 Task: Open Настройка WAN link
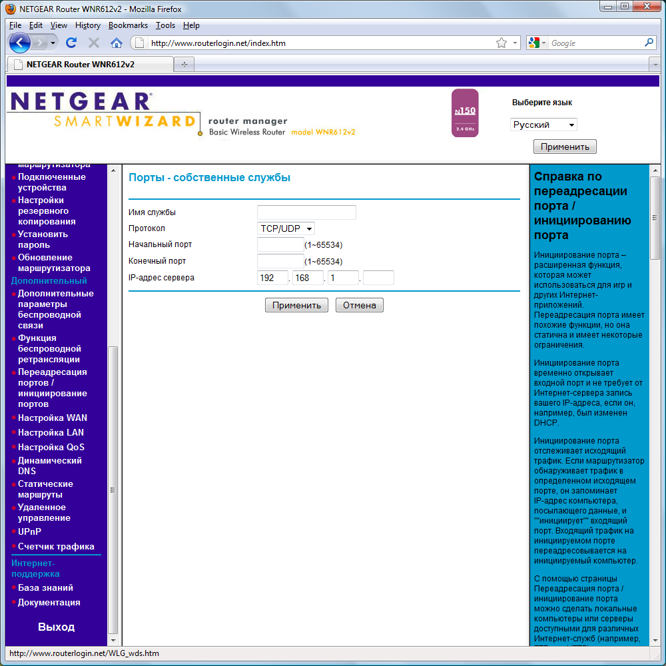click(52, 418)
